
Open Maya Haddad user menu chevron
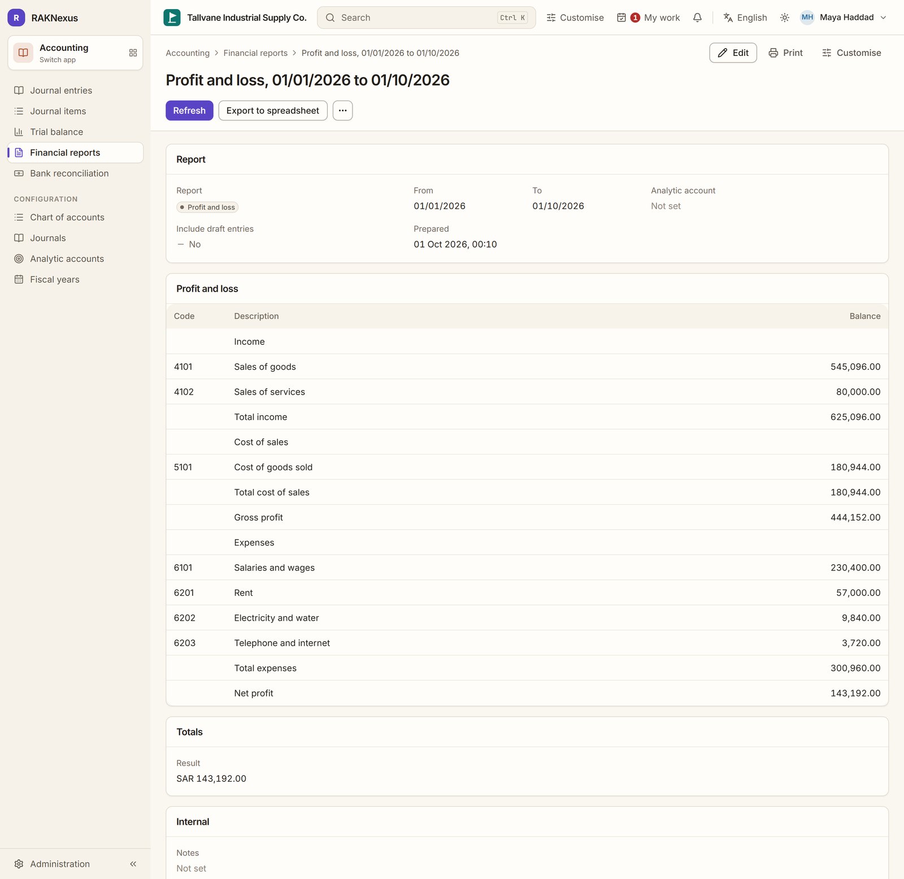tap(883, 18)
